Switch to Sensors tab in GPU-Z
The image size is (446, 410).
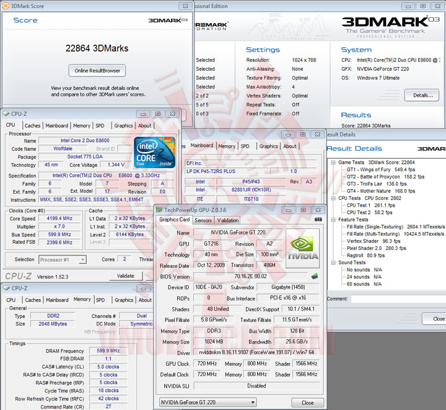tap(203, 220)
